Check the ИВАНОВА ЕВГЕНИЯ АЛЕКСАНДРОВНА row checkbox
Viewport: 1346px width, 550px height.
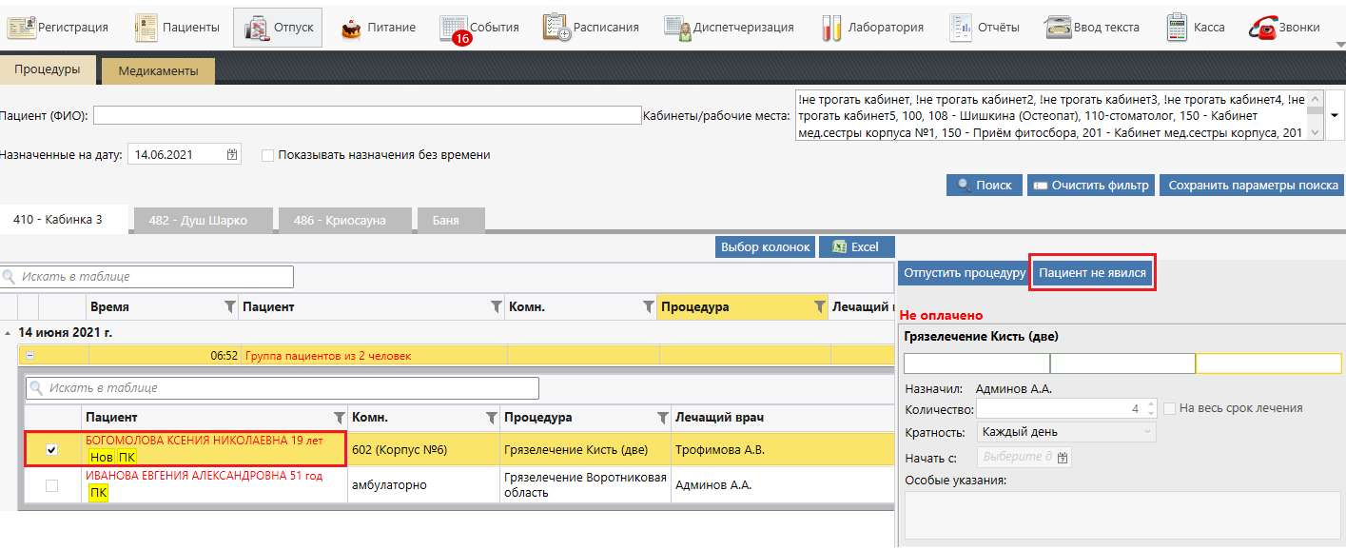(x=52, y=485)
